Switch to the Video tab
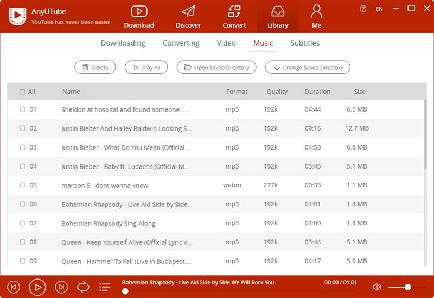 [226, 43]
